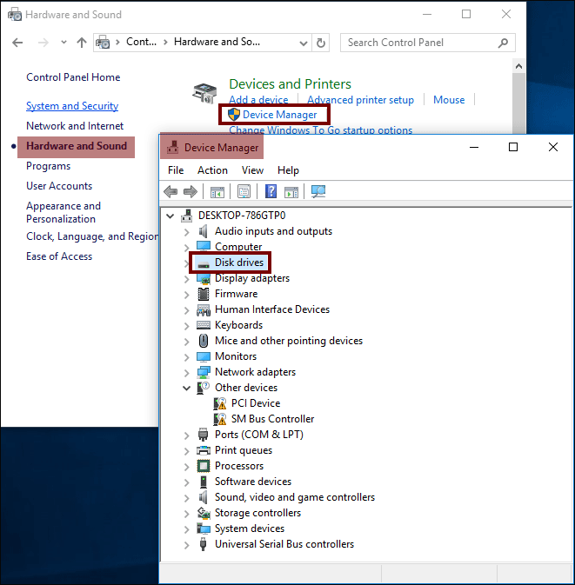Expand the Firmware node
Viewport: 575px width, 585px height.
[187, 295]
